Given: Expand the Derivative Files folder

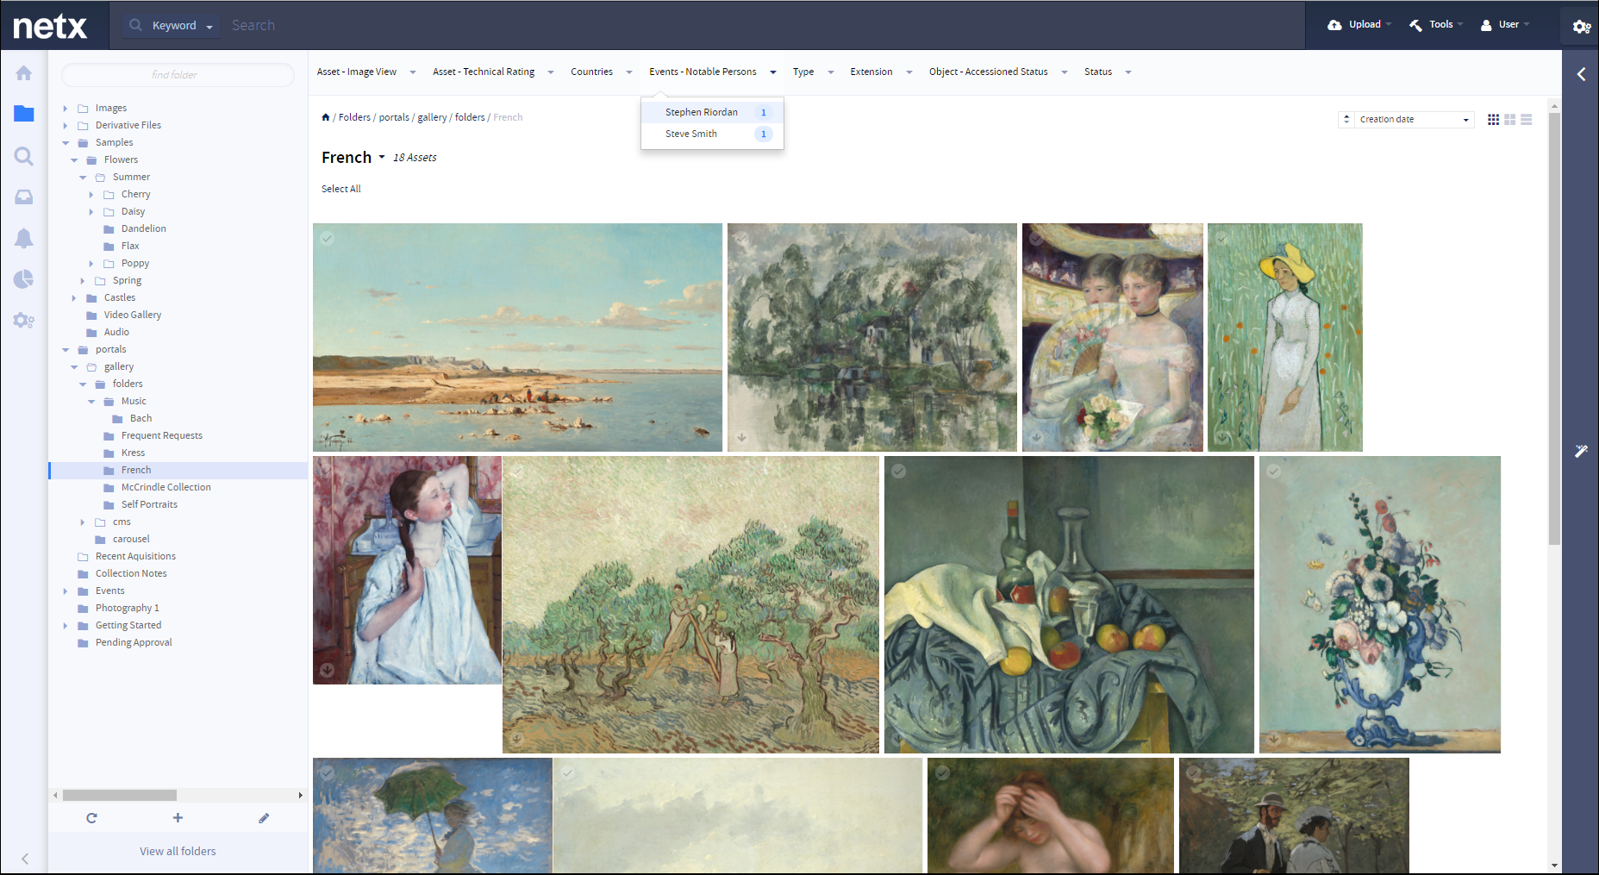Looking at the screenshot, I should pos(65,126).
